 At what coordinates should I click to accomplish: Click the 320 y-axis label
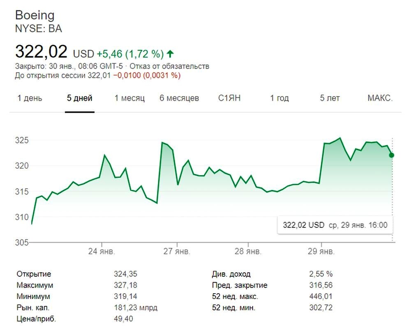(22, 166)
